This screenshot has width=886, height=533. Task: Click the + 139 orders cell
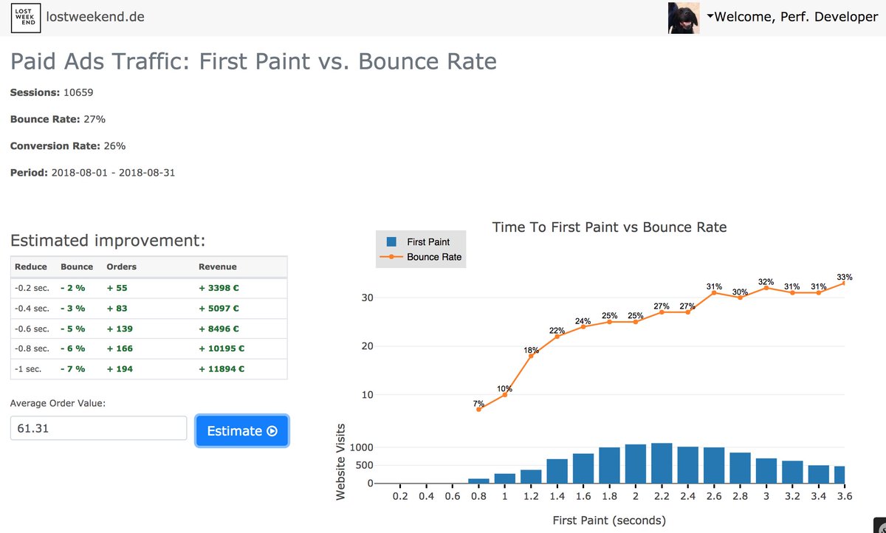120,329
